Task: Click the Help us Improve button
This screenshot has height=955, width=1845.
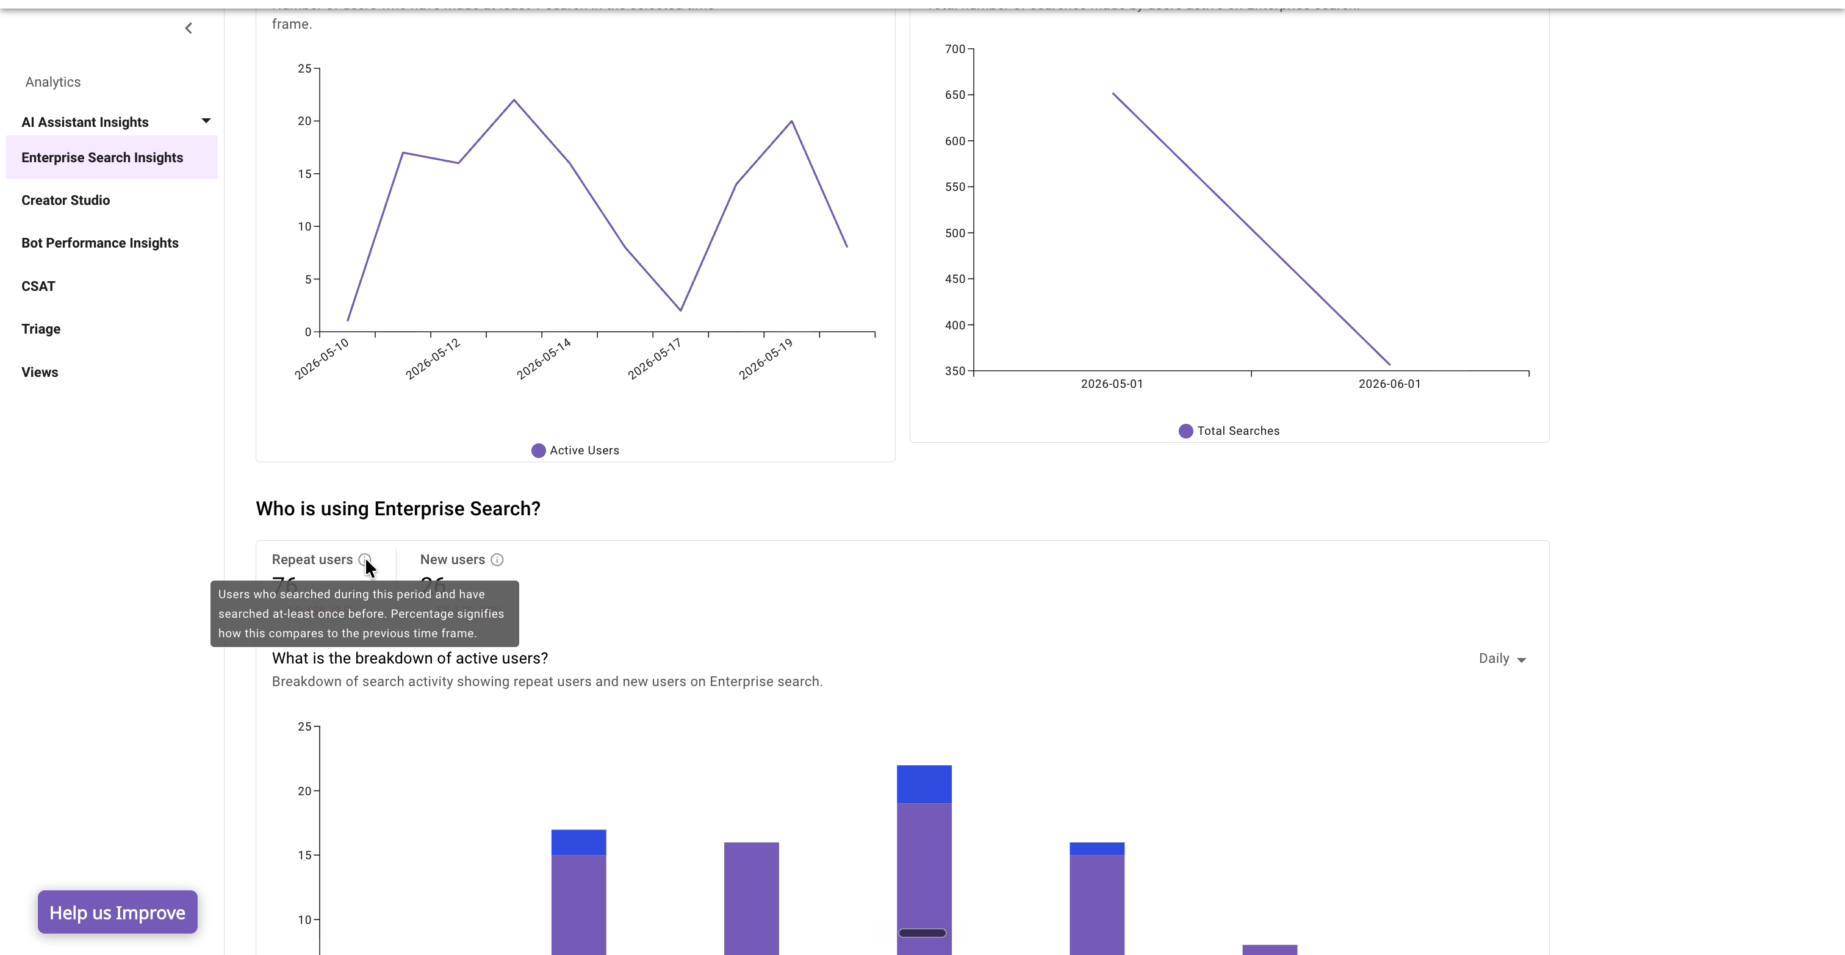Action: pyautogui.click(x=118, y=912)
